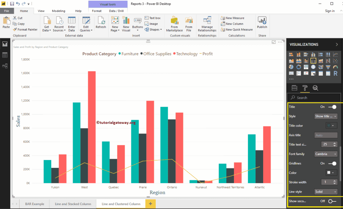
Task: Open the File menu
Action: (x=7, y=11)
